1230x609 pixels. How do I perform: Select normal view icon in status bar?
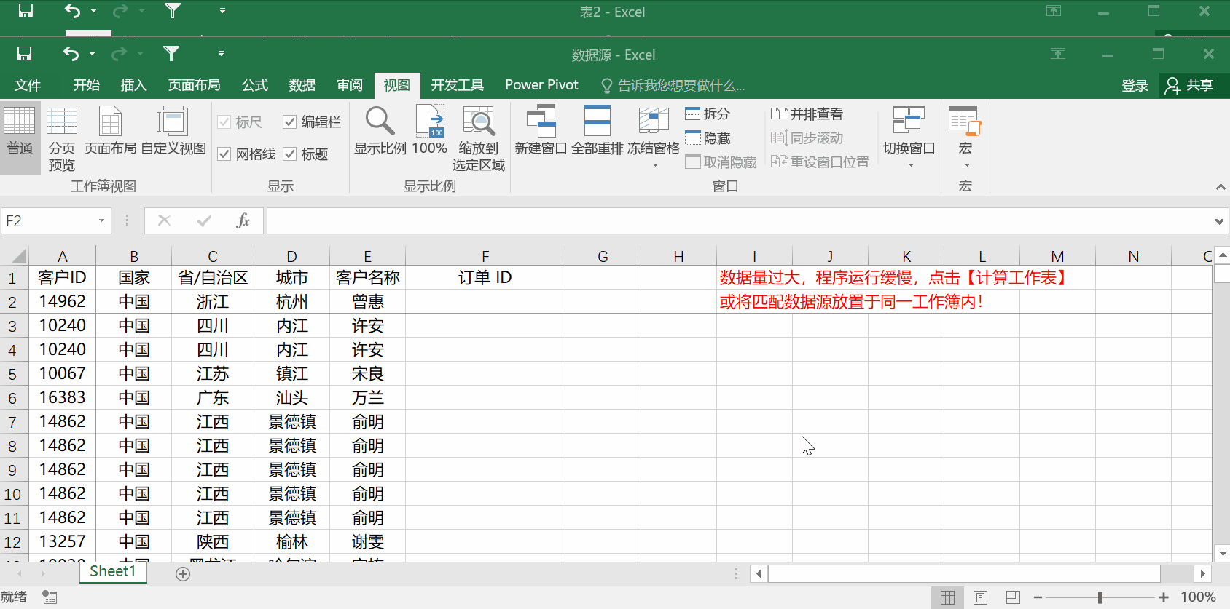pos(947,597)
